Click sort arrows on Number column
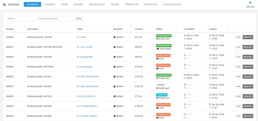Image resolution: width=258 pixels, height=121 pixels. 21,29
